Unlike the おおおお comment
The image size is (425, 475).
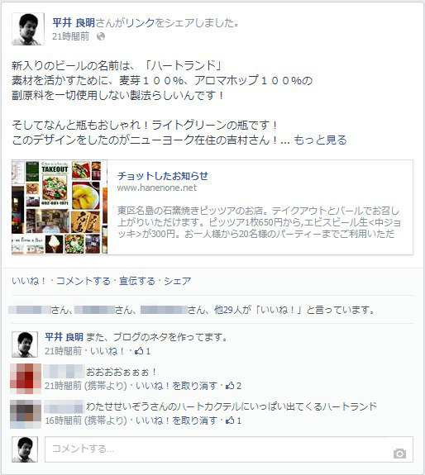(176, 386)
